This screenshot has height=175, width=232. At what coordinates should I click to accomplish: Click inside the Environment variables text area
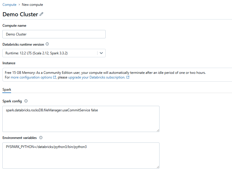pos(81,156)
